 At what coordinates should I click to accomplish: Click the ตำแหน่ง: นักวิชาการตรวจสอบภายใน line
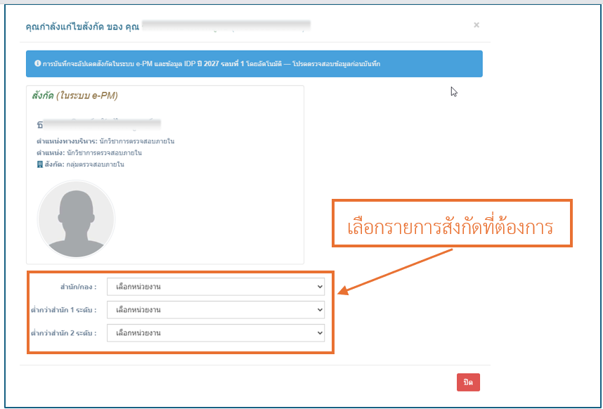click(89, 153)
